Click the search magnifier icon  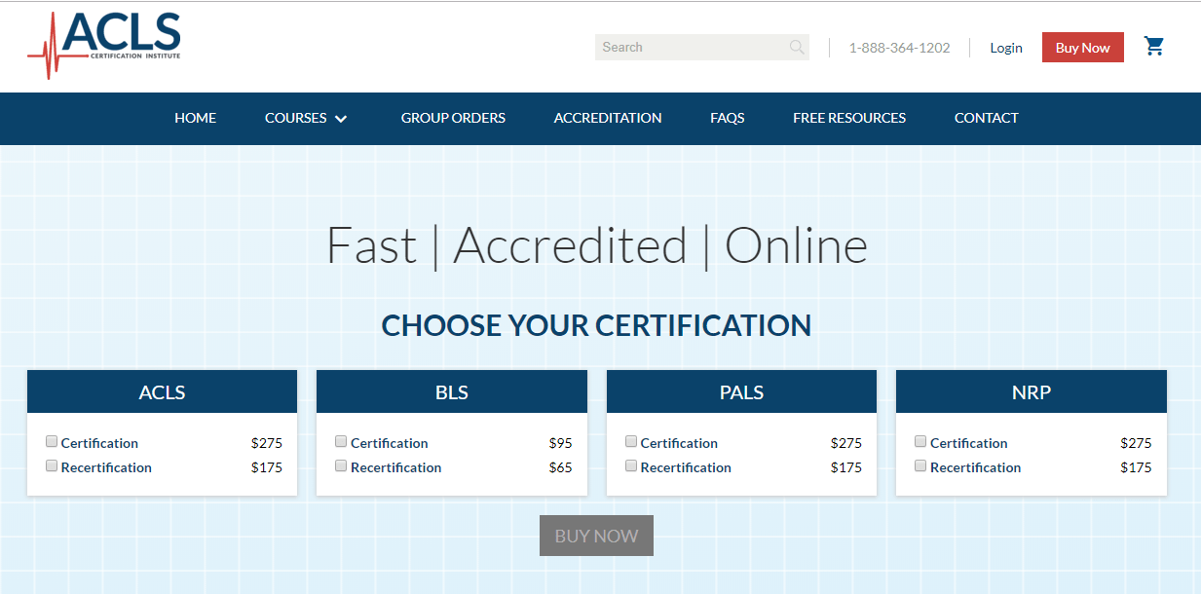click(797, 47)
